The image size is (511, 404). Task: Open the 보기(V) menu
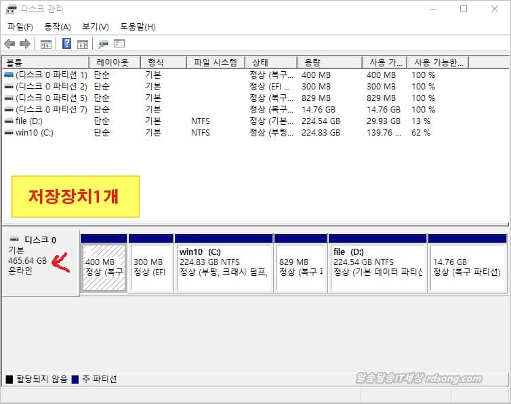[95, 26]
